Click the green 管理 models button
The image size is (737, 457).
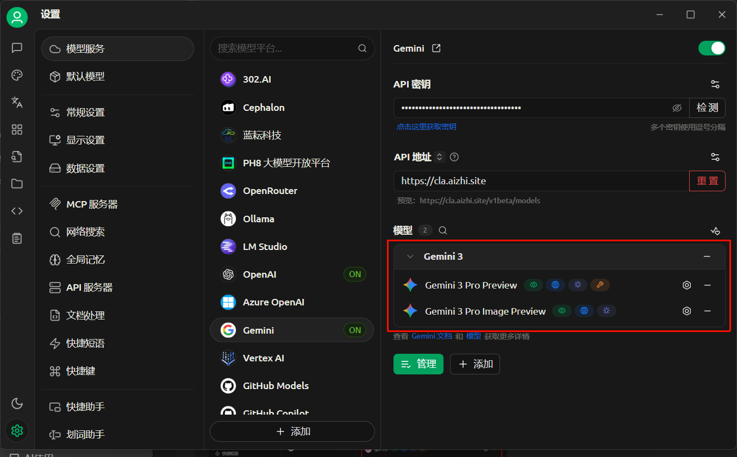[x=419, y=364]
